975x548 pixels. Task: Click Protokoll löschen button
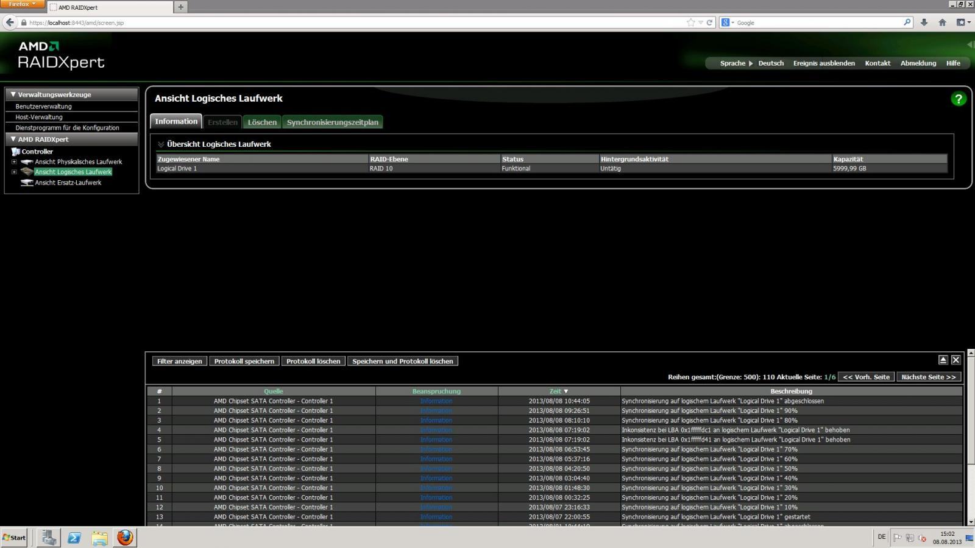point(313,361)
